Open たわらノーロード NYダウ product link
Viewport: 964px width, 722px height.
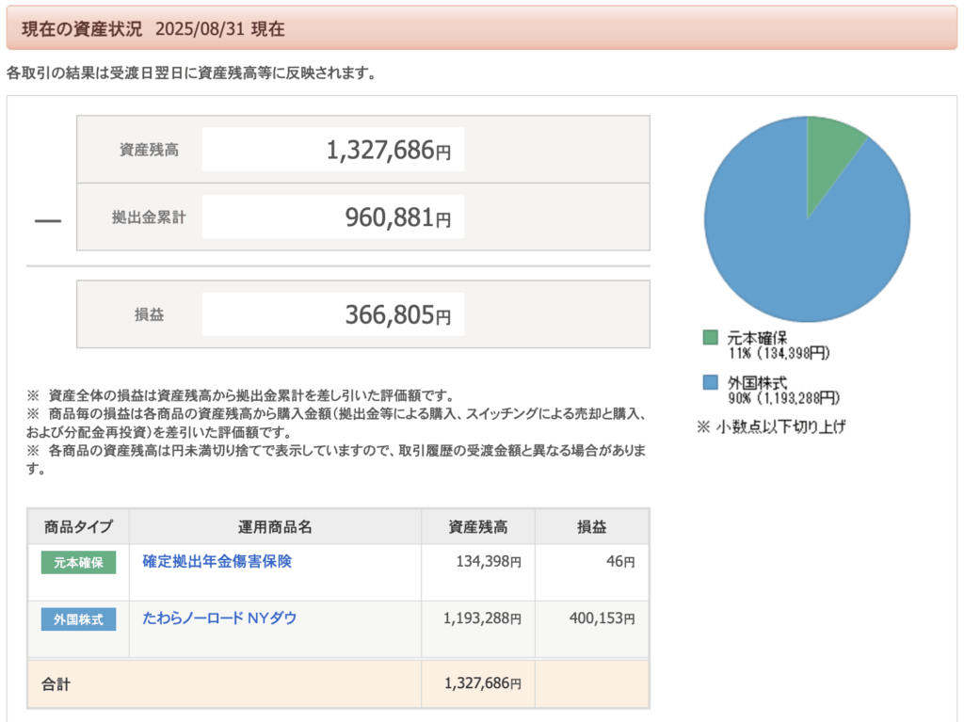(218, 618)
